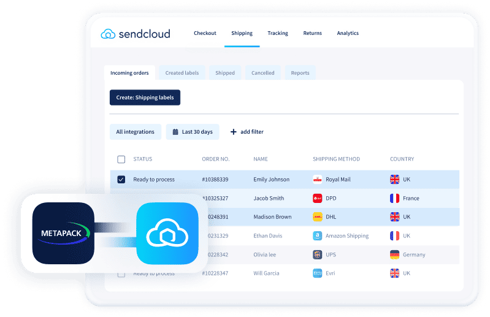Go to Tracking in the top navigation
Viewport: 490px width, 317px height.
(x=278, y=33)
